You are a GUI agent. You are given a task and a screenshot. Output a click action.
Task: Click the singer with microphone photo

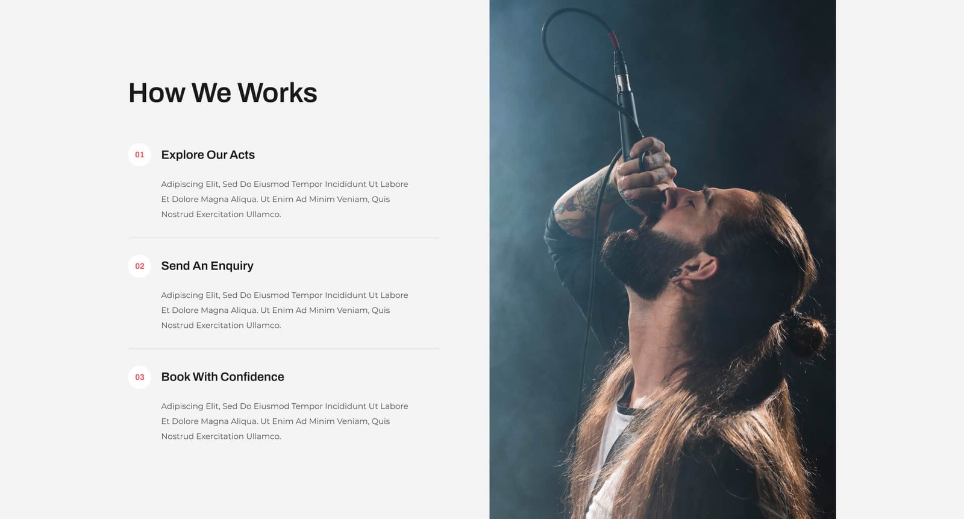click(x=662, y=259)
